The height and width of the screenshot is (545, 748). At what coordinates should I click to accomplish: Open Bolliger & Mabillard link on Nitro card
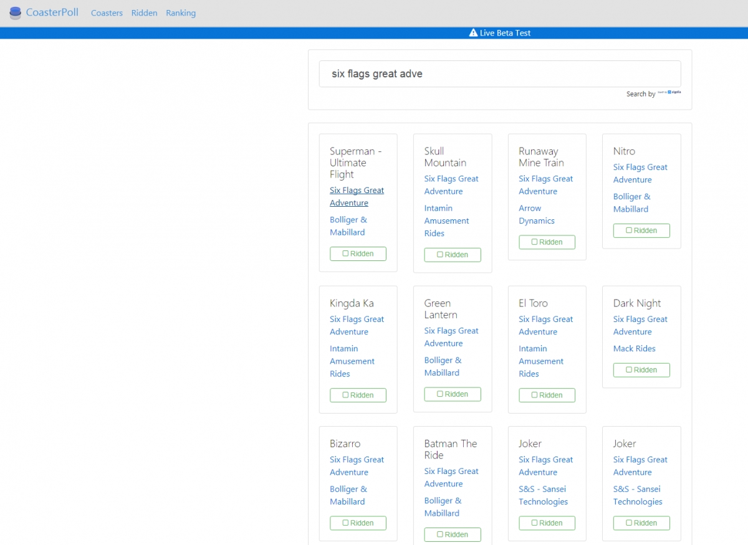[632, 203]
